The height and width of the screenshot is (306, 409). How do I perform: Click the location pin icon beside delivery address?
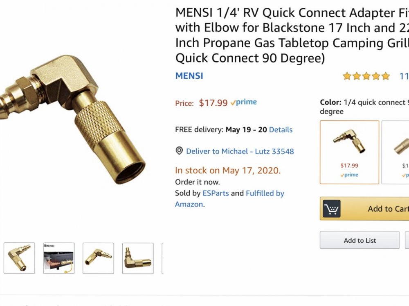pos(179,151)
